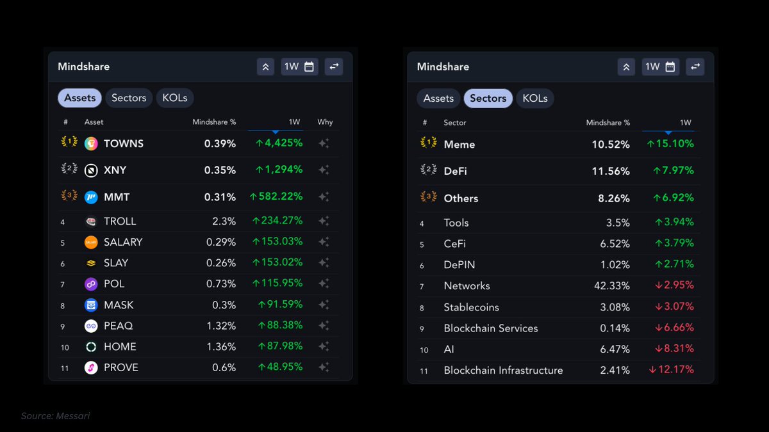The image size is (769, 432).
Task: Open the TROLL asset name
Action: [x=120, y=221]
